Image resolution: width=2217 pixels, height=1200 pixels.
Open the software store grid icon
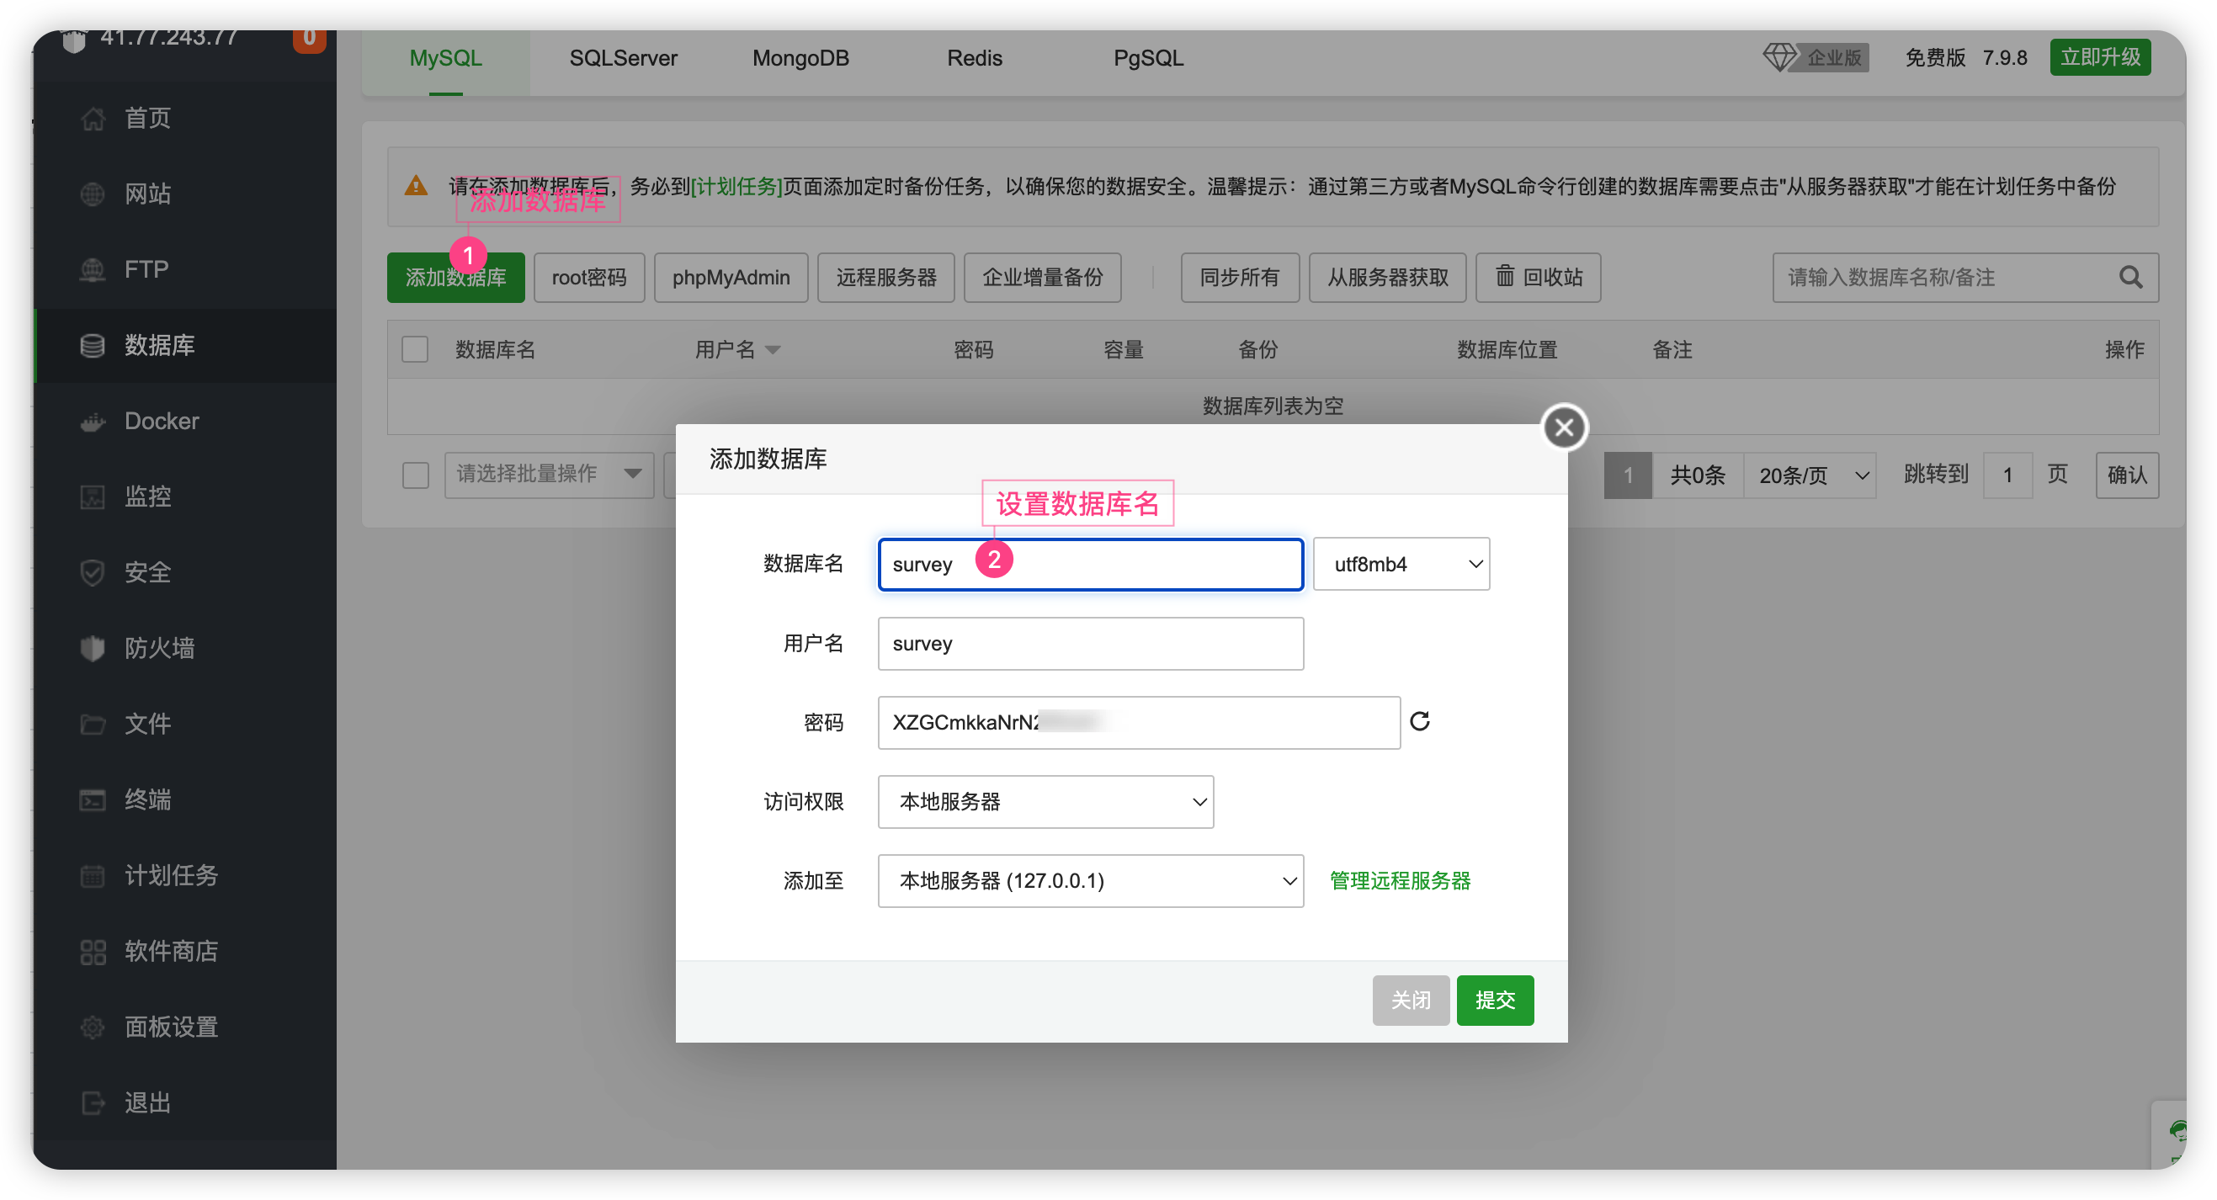click(92, 952)
